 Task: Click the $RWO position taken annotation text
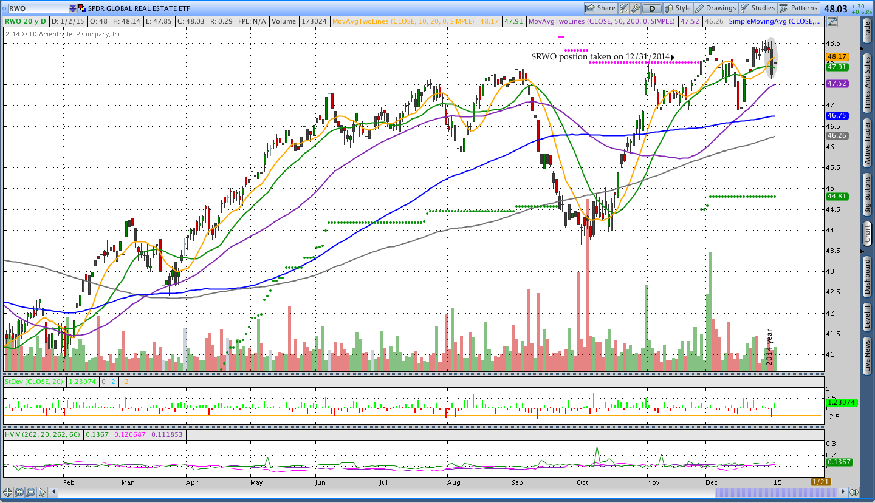pos(600,56)
